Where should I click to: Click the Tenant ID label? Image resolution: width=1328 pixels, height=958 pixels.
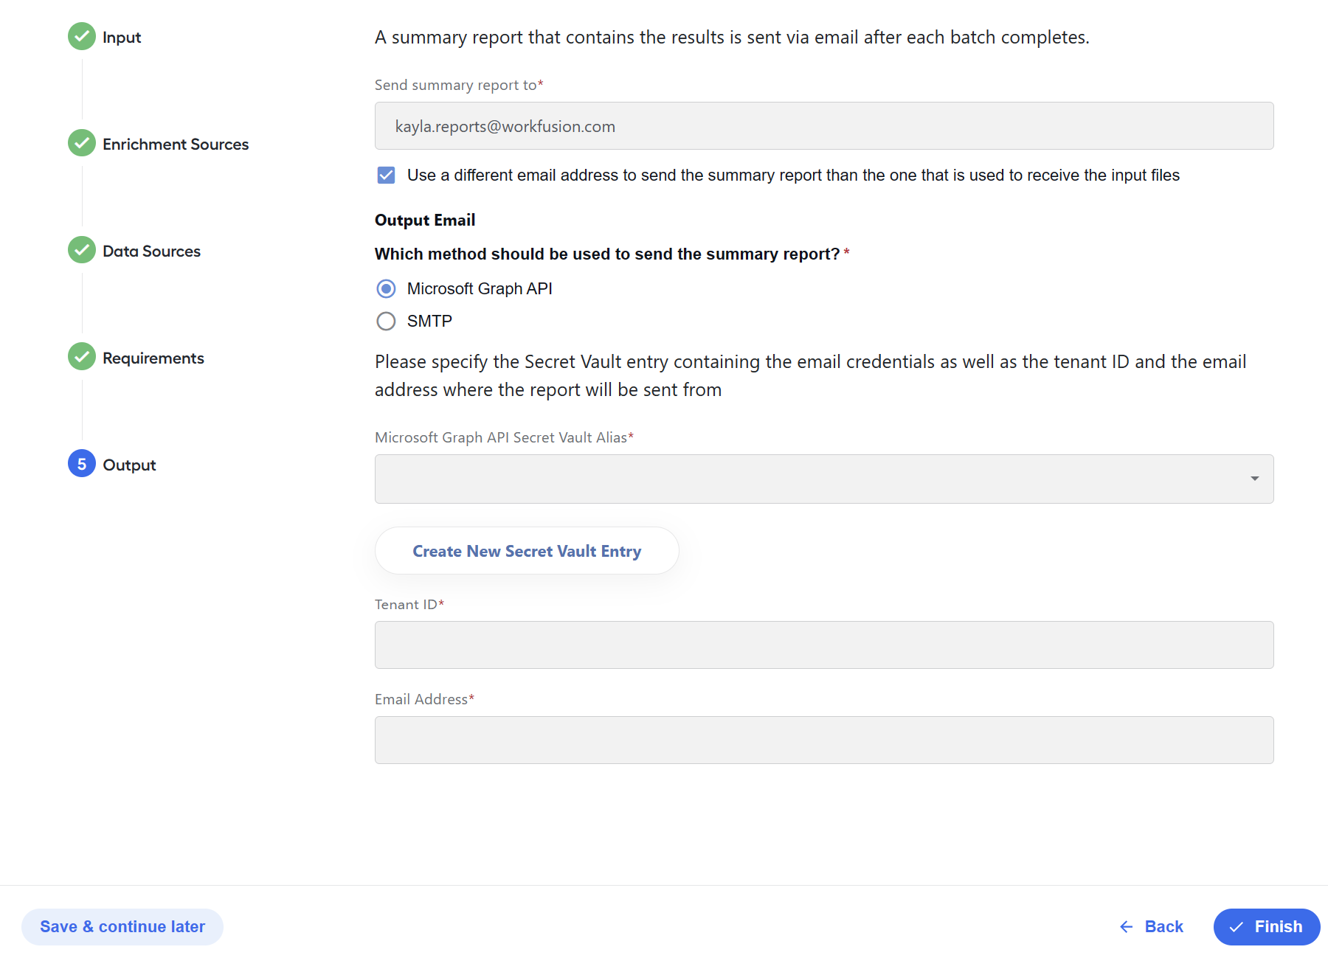pyautogui.click(x=409, y=604)
